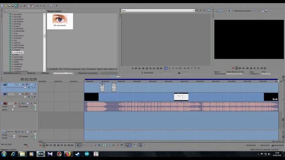285x160 pixels.
Task: Minimize the first video track
Action: coord(2,84)
